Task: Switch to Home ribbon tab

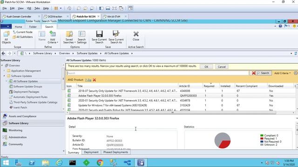Action: click(19, 27)
